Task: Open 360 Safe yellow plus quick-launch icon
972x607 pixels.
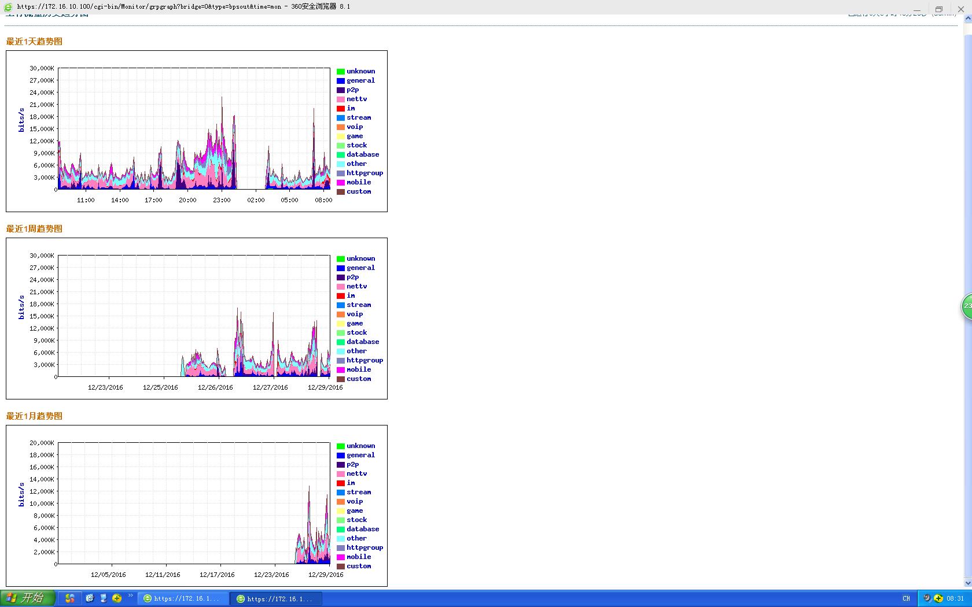Action: point(117,598)
